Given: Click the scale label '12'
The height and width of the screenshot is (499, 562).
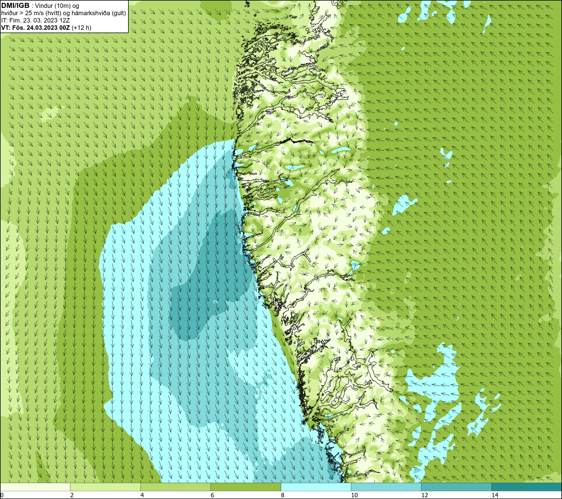Looking at the screenshot, I should (424, 496).
